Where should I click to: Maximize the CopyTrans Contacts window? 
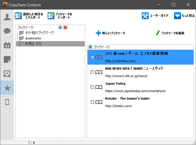point(173,5)
